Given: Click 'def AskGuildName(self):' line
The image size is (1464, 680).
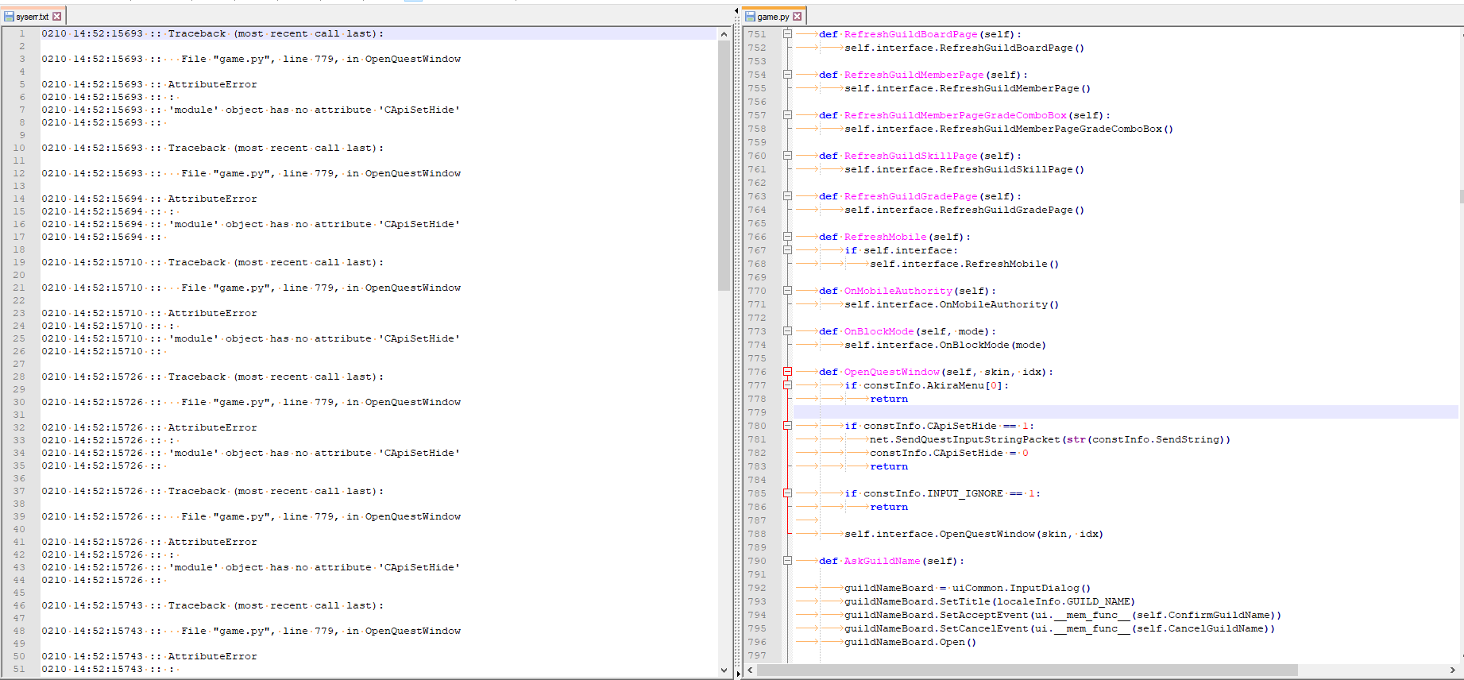Looking at the screenshot, I should [x=892, y=561].
